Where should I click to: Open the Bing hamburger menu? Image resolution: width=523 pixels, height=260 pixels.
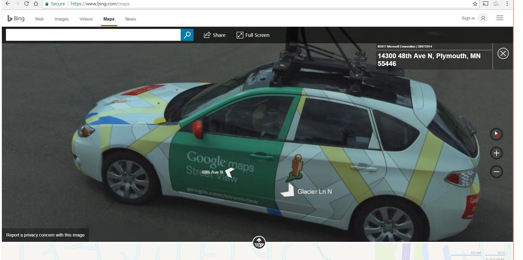tap(500, 18)
